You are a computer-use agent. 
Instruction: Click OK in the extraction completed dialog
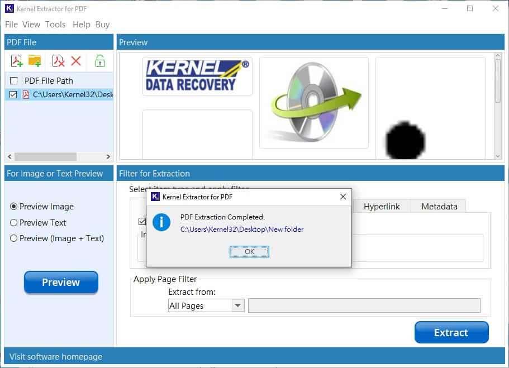coord(249,251)
